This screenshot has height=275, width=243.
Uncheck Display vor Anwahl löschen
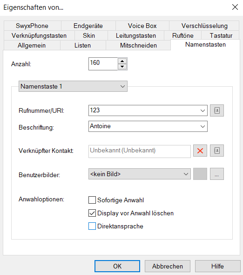click(92, 213)
